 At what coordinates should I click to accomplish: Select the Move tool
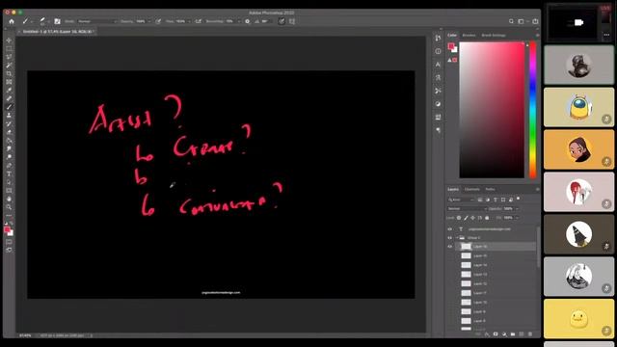point(9,40)
